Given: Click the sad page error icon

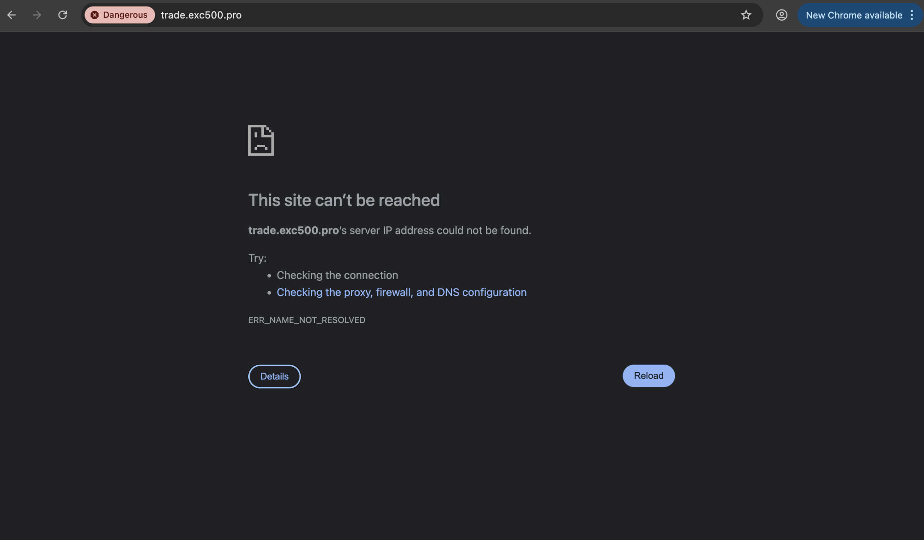Looking at the screenshot, I should (261, 140).
